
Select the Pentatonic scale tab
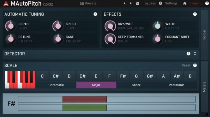pos(176,85)
